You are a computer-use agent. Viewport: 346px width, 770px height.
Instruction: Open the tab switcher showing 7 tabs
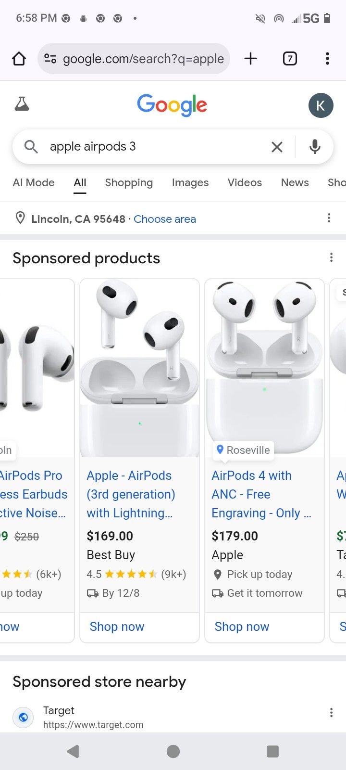tap(290, 58)
